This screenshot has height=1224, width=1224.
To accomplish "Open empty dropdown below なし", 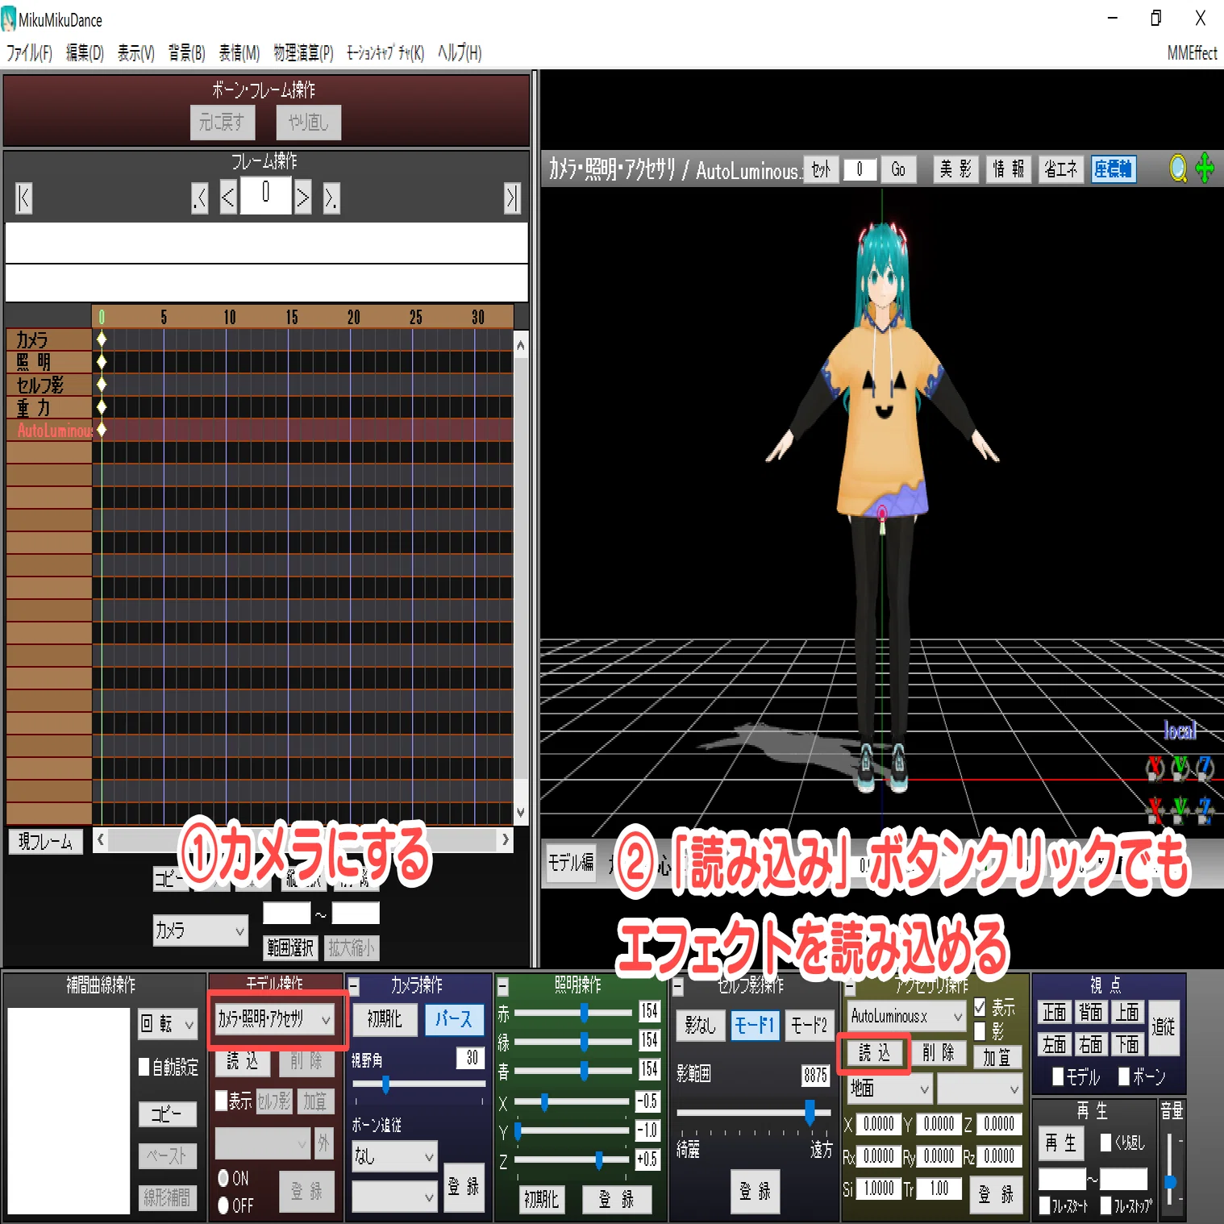I will tap(394, 1197).
